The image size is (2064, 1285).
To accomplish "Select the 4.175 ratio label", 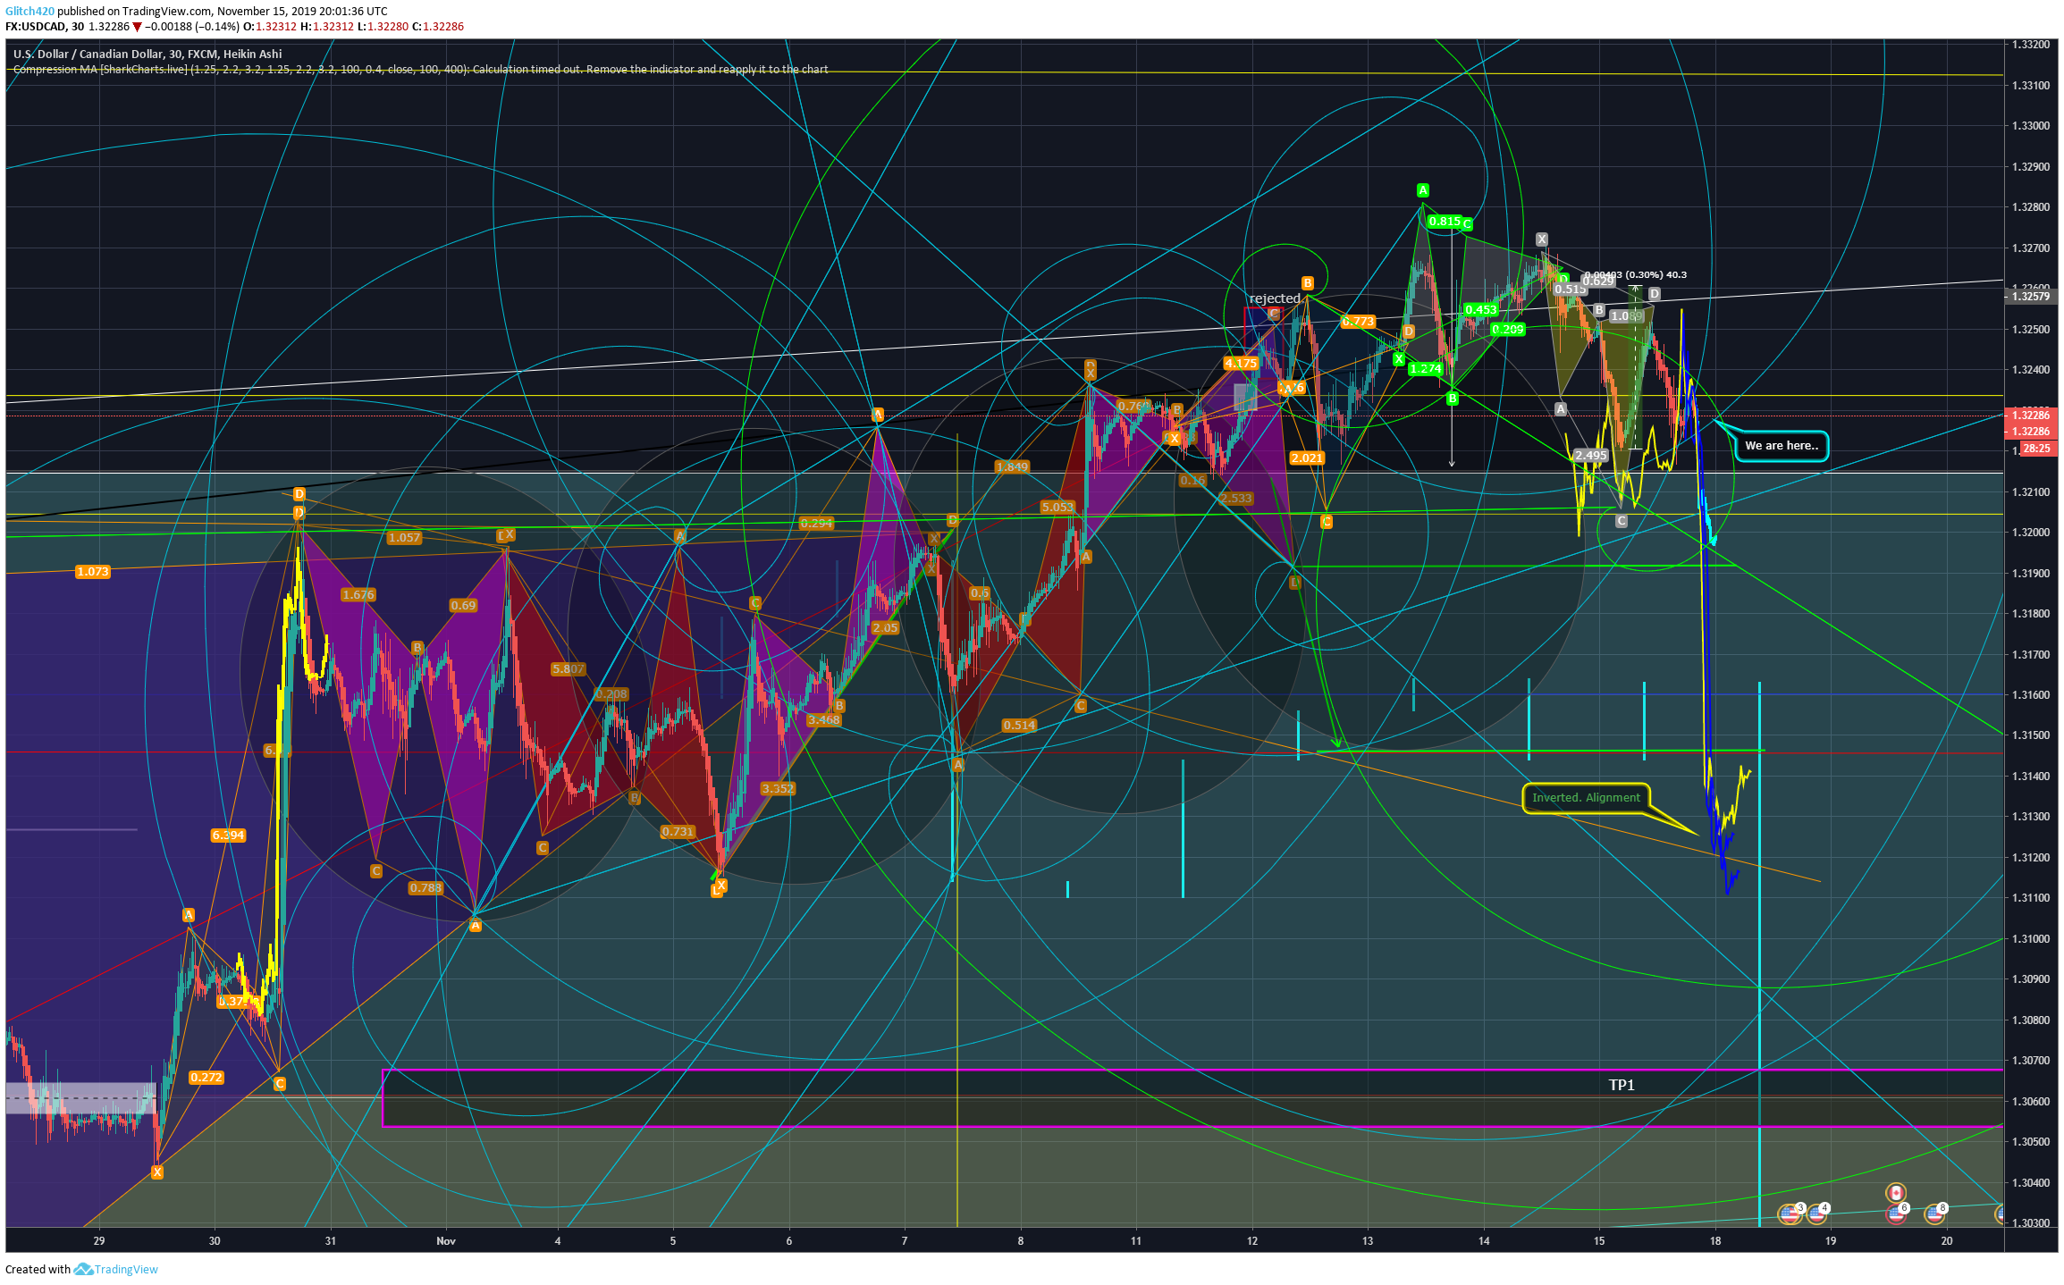I will (x=1241, y=364).
